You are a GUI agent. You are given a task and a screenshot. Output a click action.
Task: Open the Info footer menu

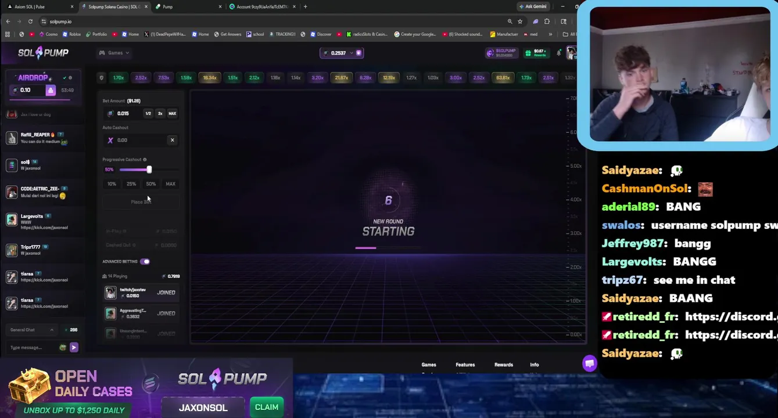click(535, 365)
